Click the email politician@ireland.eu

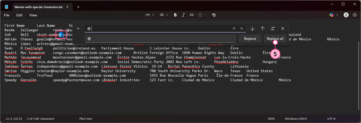point(74,48)
